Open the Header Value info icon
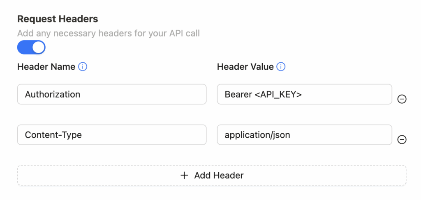 (281, 67)
